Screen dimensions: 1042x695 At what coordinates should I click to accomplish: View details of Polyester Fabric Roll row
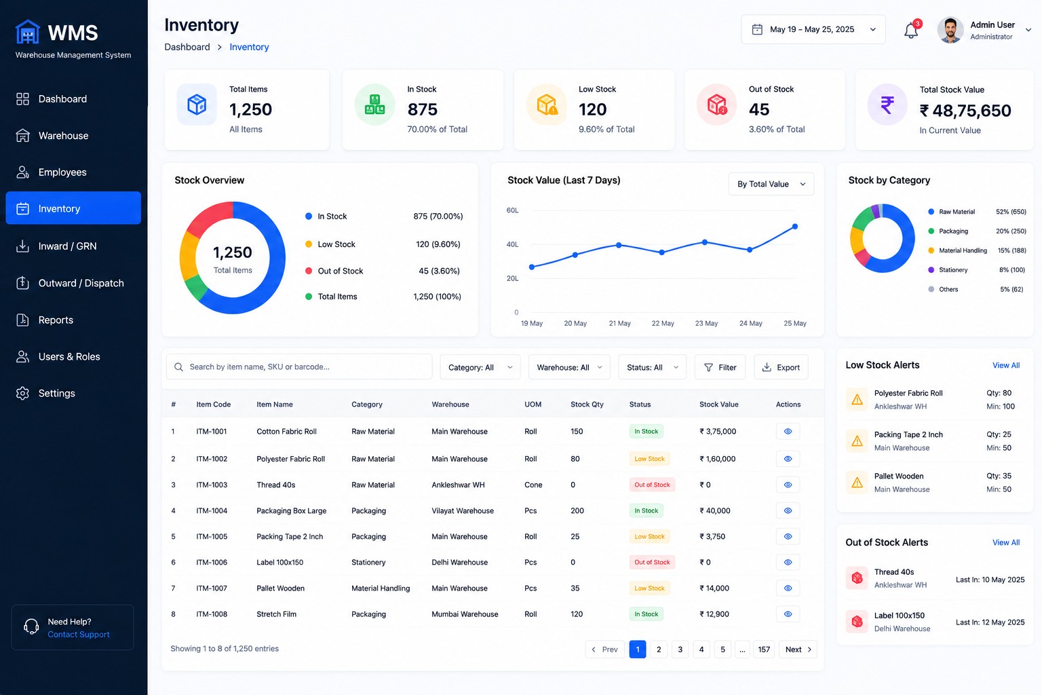tap(788, 459)
